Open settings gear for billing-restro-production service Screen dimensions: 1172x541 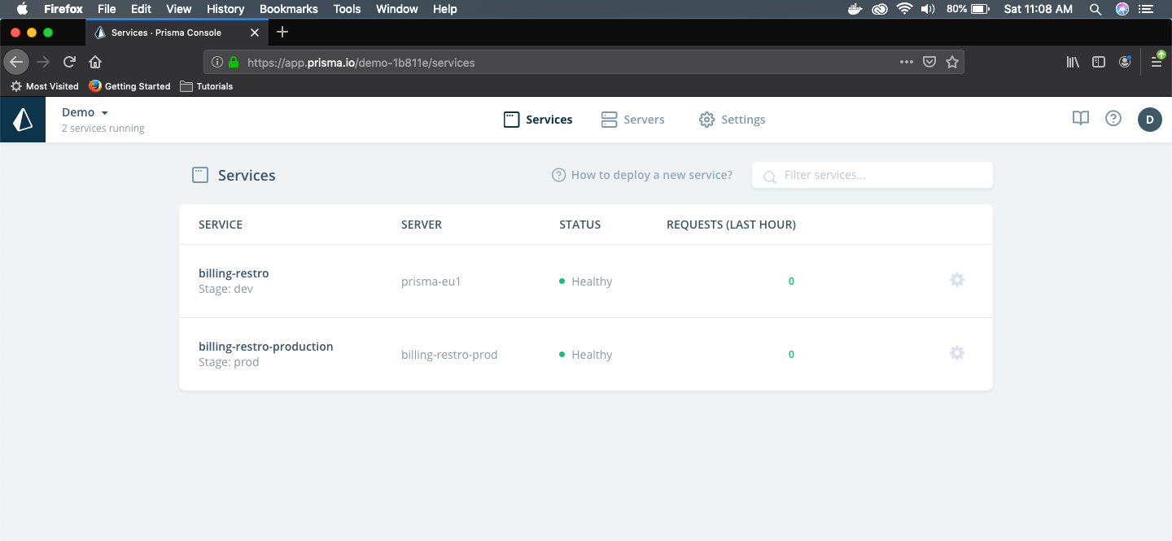click(x=957, y=353)
